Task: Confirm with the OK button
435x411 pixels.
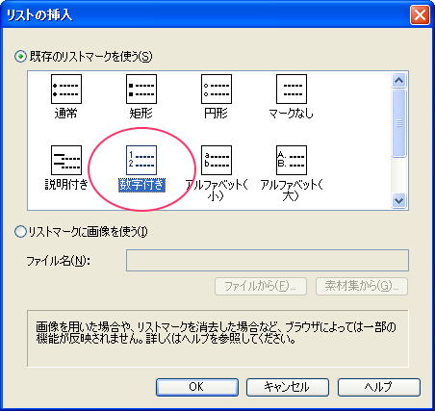Action: pos(197,387)
